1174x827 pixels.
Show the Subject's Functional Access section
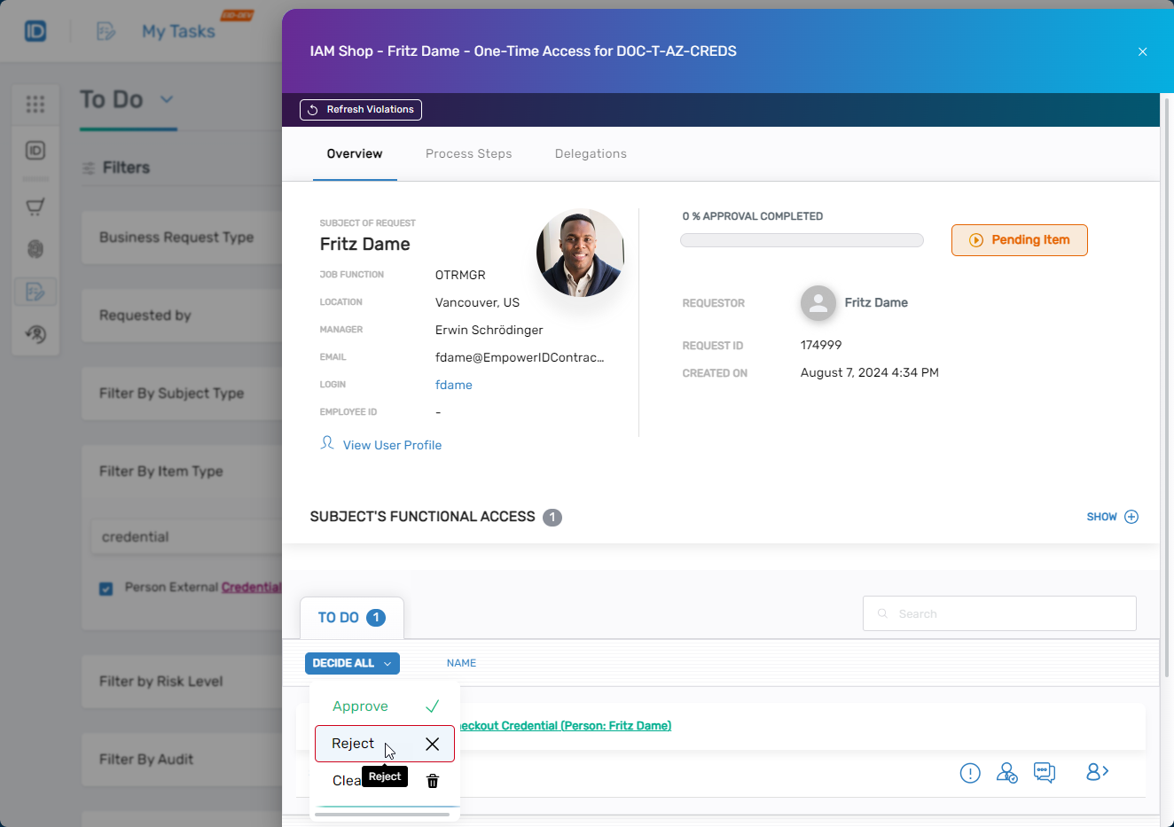coord(1112,517)
